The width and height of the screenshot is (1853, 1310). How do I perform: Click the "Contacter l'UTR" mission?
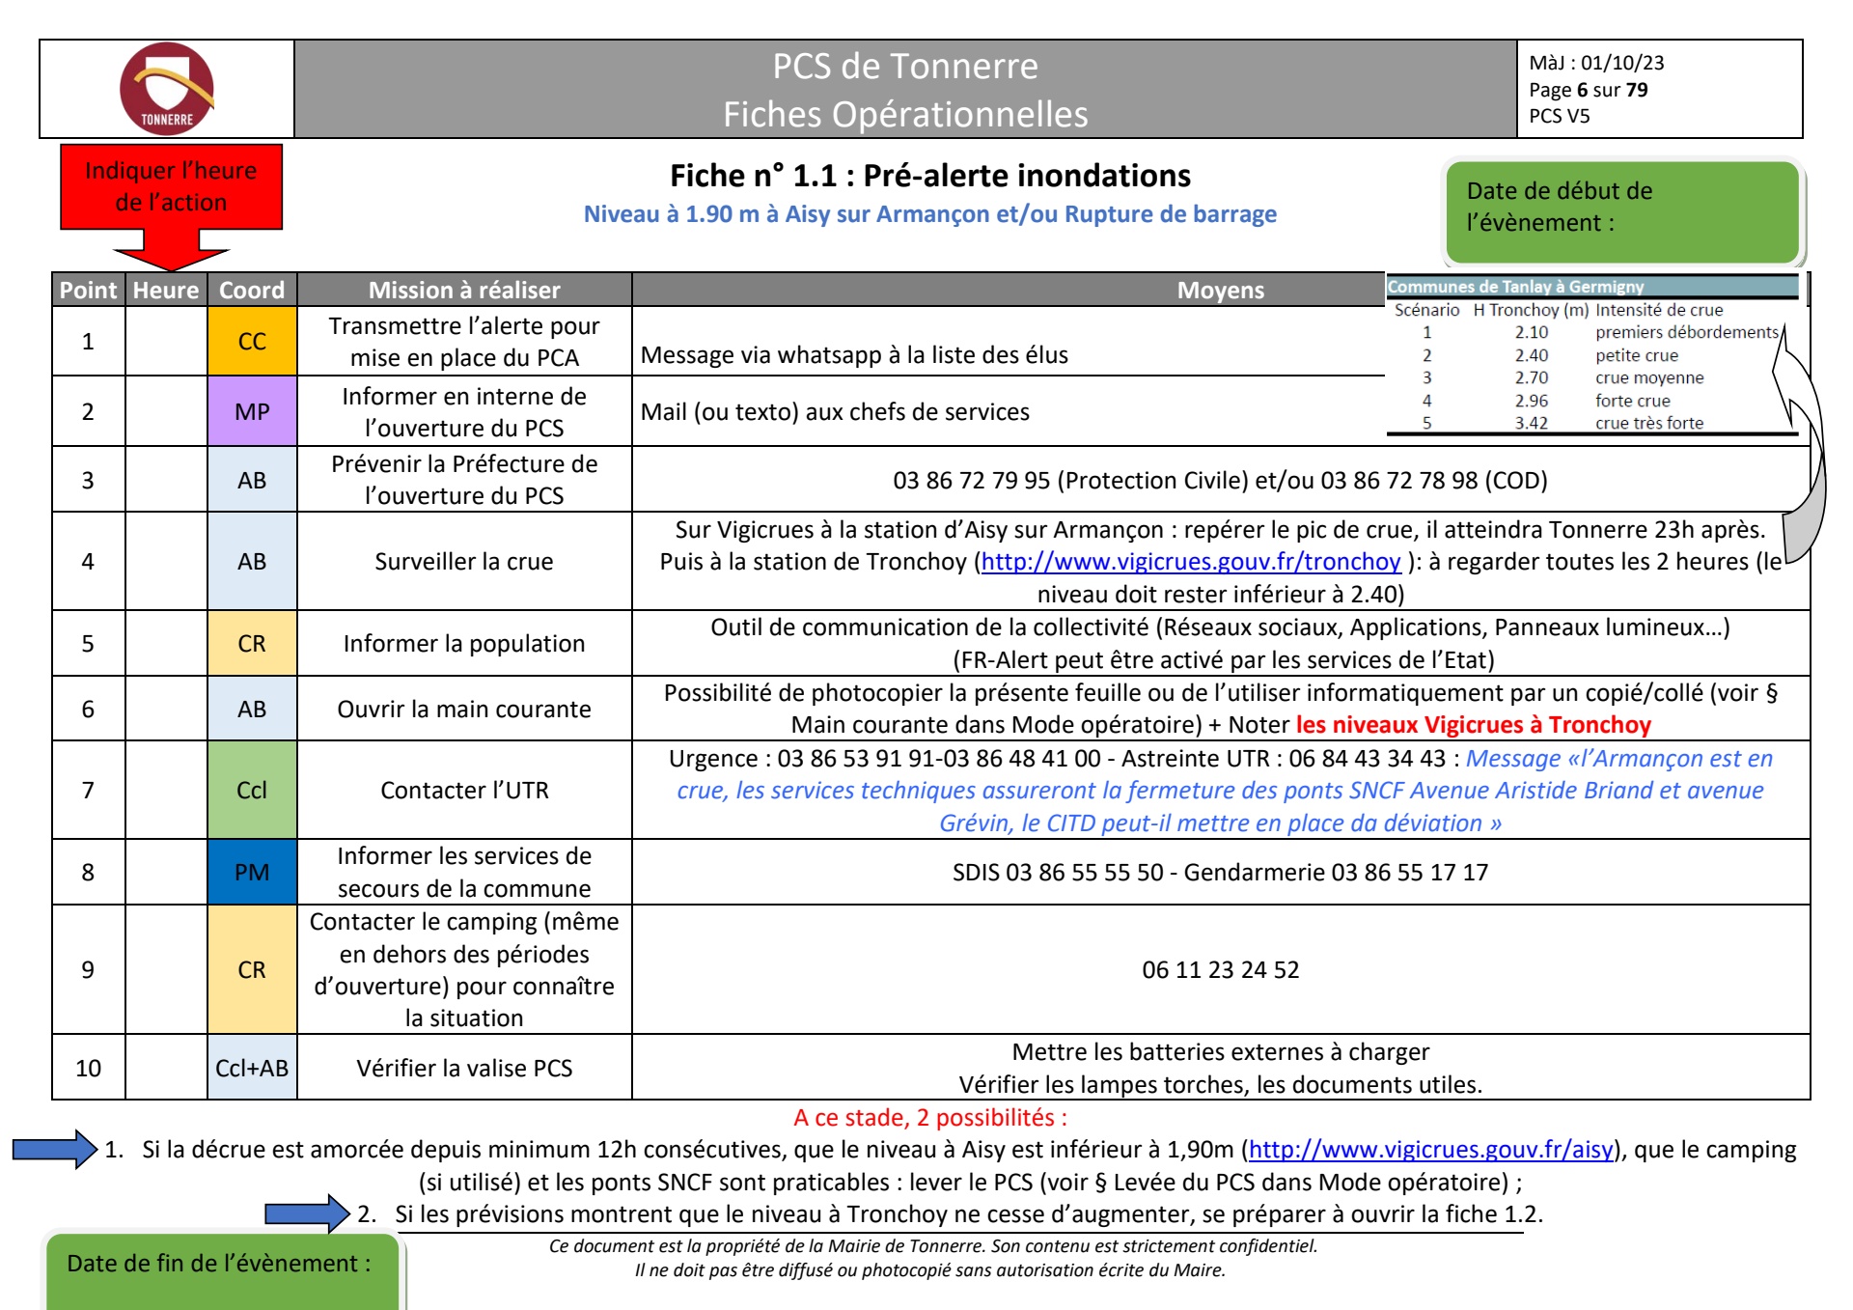(x=464, y=791)
